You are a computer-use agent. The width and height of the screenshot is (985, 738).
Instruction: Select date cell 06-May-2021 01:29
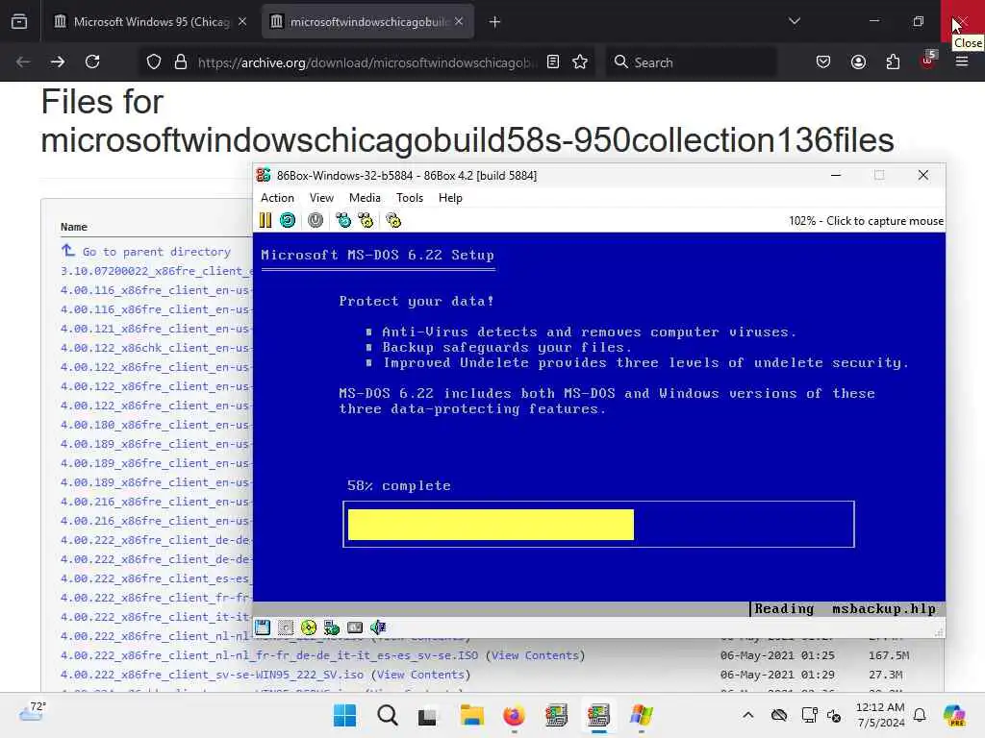tap(777, 675)
